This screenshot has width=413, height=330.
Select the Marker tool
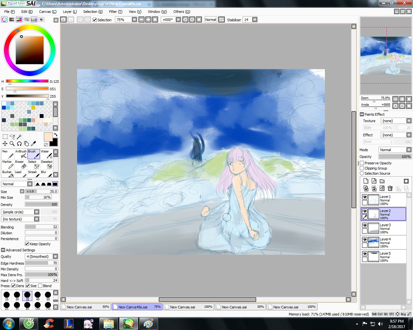[8, 164]
